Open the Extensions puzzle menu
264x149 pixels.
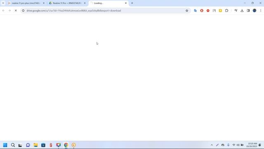tap(226, 10)
